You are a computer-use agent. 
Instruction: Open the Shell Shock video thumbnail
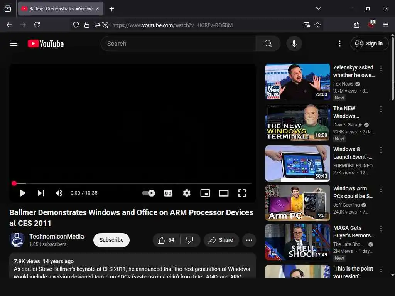tap(298, 242)
